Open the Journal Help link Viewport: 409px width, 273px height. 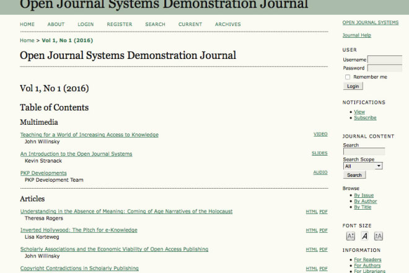click(356, 35)
